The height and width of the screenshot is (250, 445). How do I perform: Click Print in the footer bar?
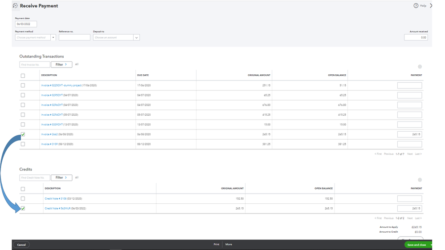[216, 244]
